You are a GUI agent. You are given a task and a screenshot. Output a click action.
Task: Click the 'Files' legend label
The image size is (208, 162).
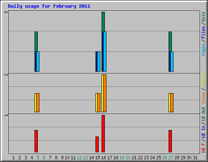click(204, 32)
